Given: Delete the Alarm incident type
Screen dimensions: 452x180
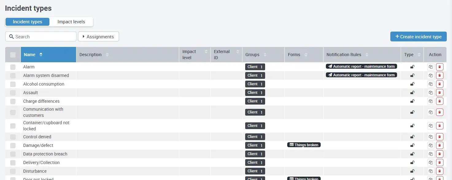Looking at the screenshot, I should (439, 67).
